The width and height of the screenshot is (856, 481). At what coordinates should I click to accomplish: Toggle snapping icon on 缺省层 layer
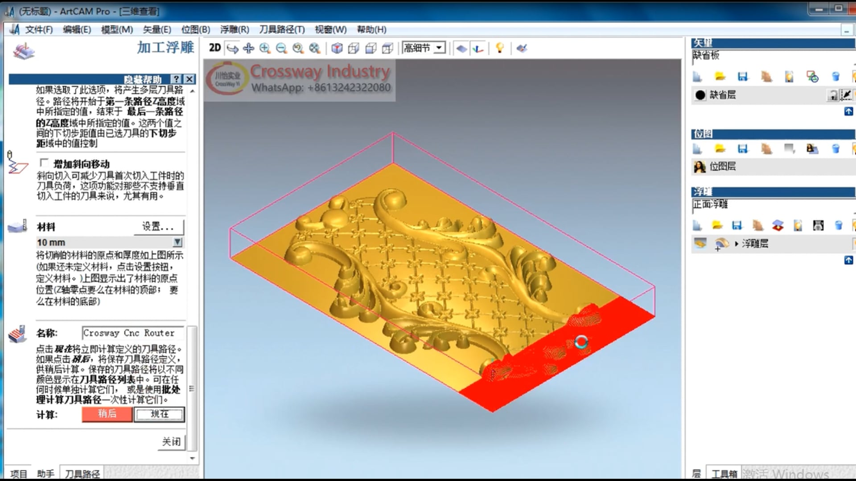(x=846, y=95)
